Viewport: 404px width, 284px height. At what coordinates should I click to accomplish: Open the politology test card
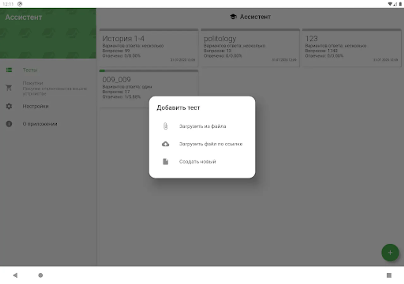click(x=250, y=47)
